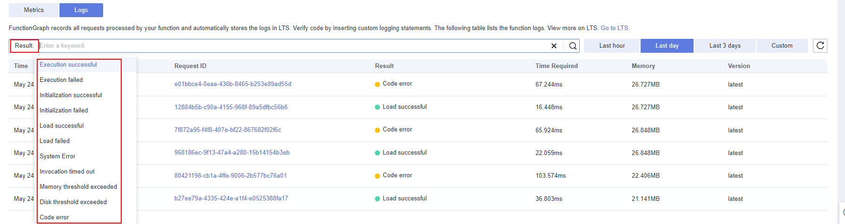The width and height of the screenshot is (845, 224).
Task: Click the magnifier search icon
Action: 573,46
